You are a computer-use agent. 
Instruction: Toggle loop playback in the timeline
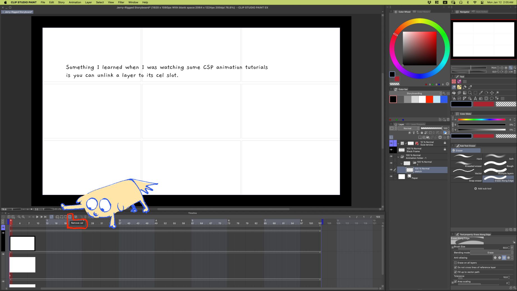coord(52,217)
